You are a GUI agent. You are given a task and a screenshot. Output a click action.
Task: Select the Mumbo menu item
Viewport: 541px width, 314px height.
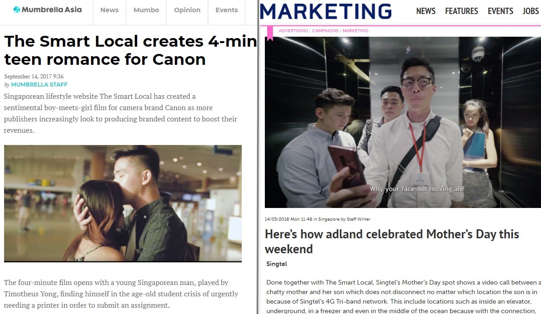(146, 10)
